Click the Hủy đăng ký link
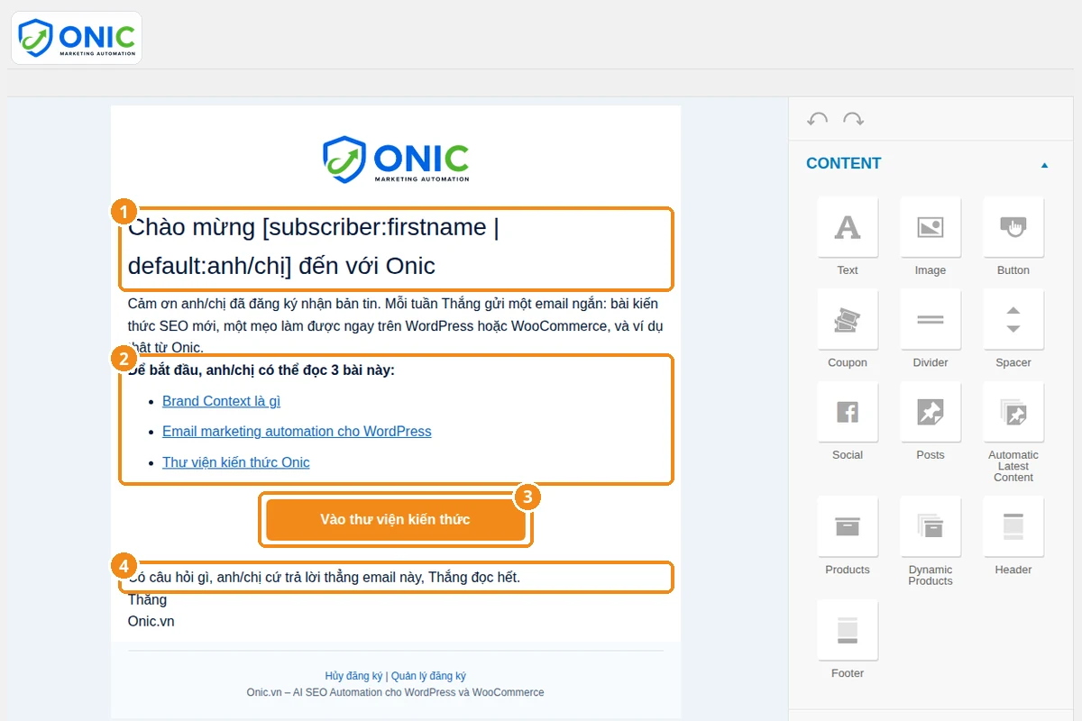Screen dimensions: 1082x721 click(x=354, y=676)
